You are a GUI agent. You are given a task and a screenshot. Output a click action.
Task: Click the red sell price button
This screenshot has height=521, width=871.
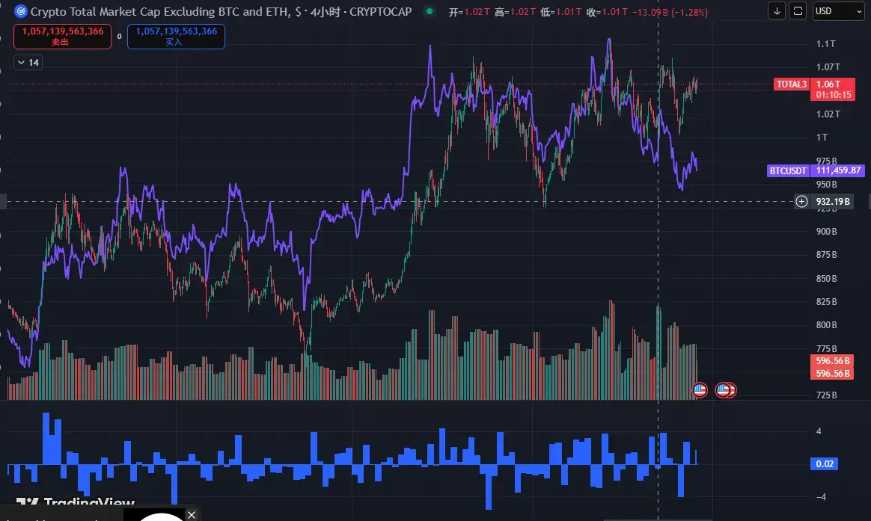[62, 36]
